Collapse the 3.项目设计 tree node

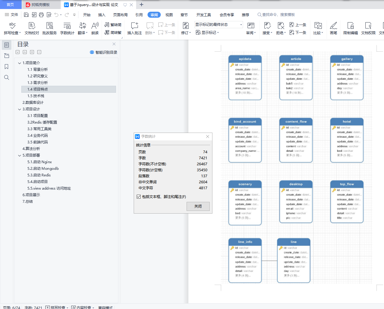click(x=20, y=109)
